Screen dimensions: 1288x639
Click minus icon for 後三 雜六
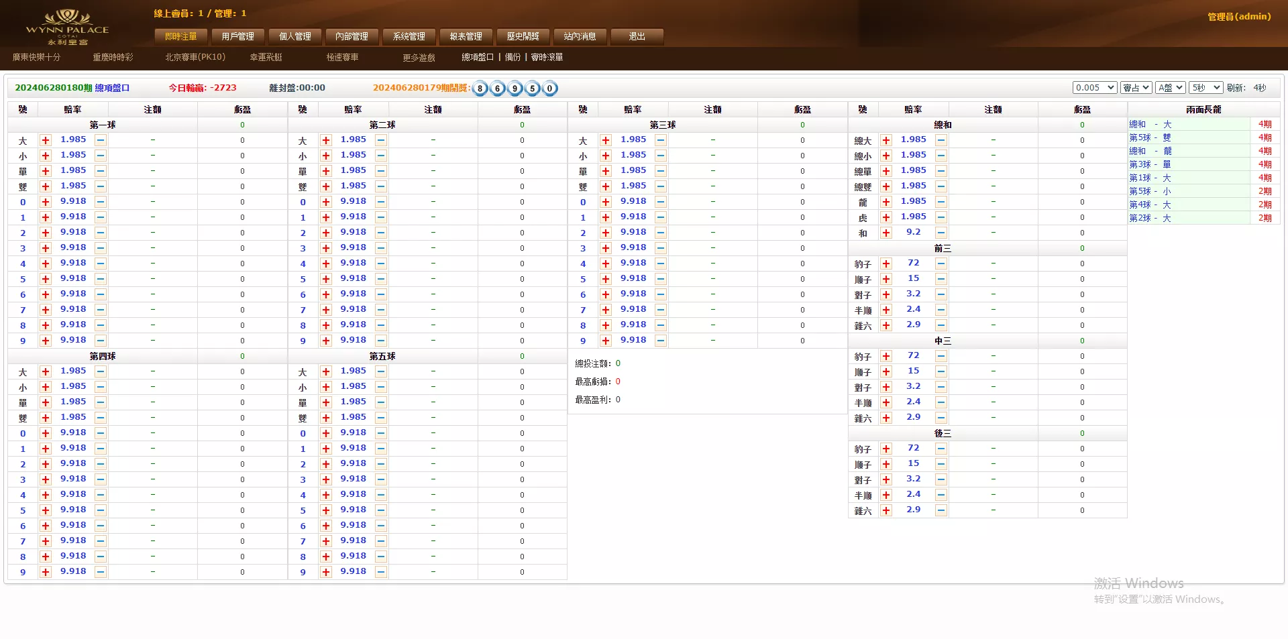point(941,510)
